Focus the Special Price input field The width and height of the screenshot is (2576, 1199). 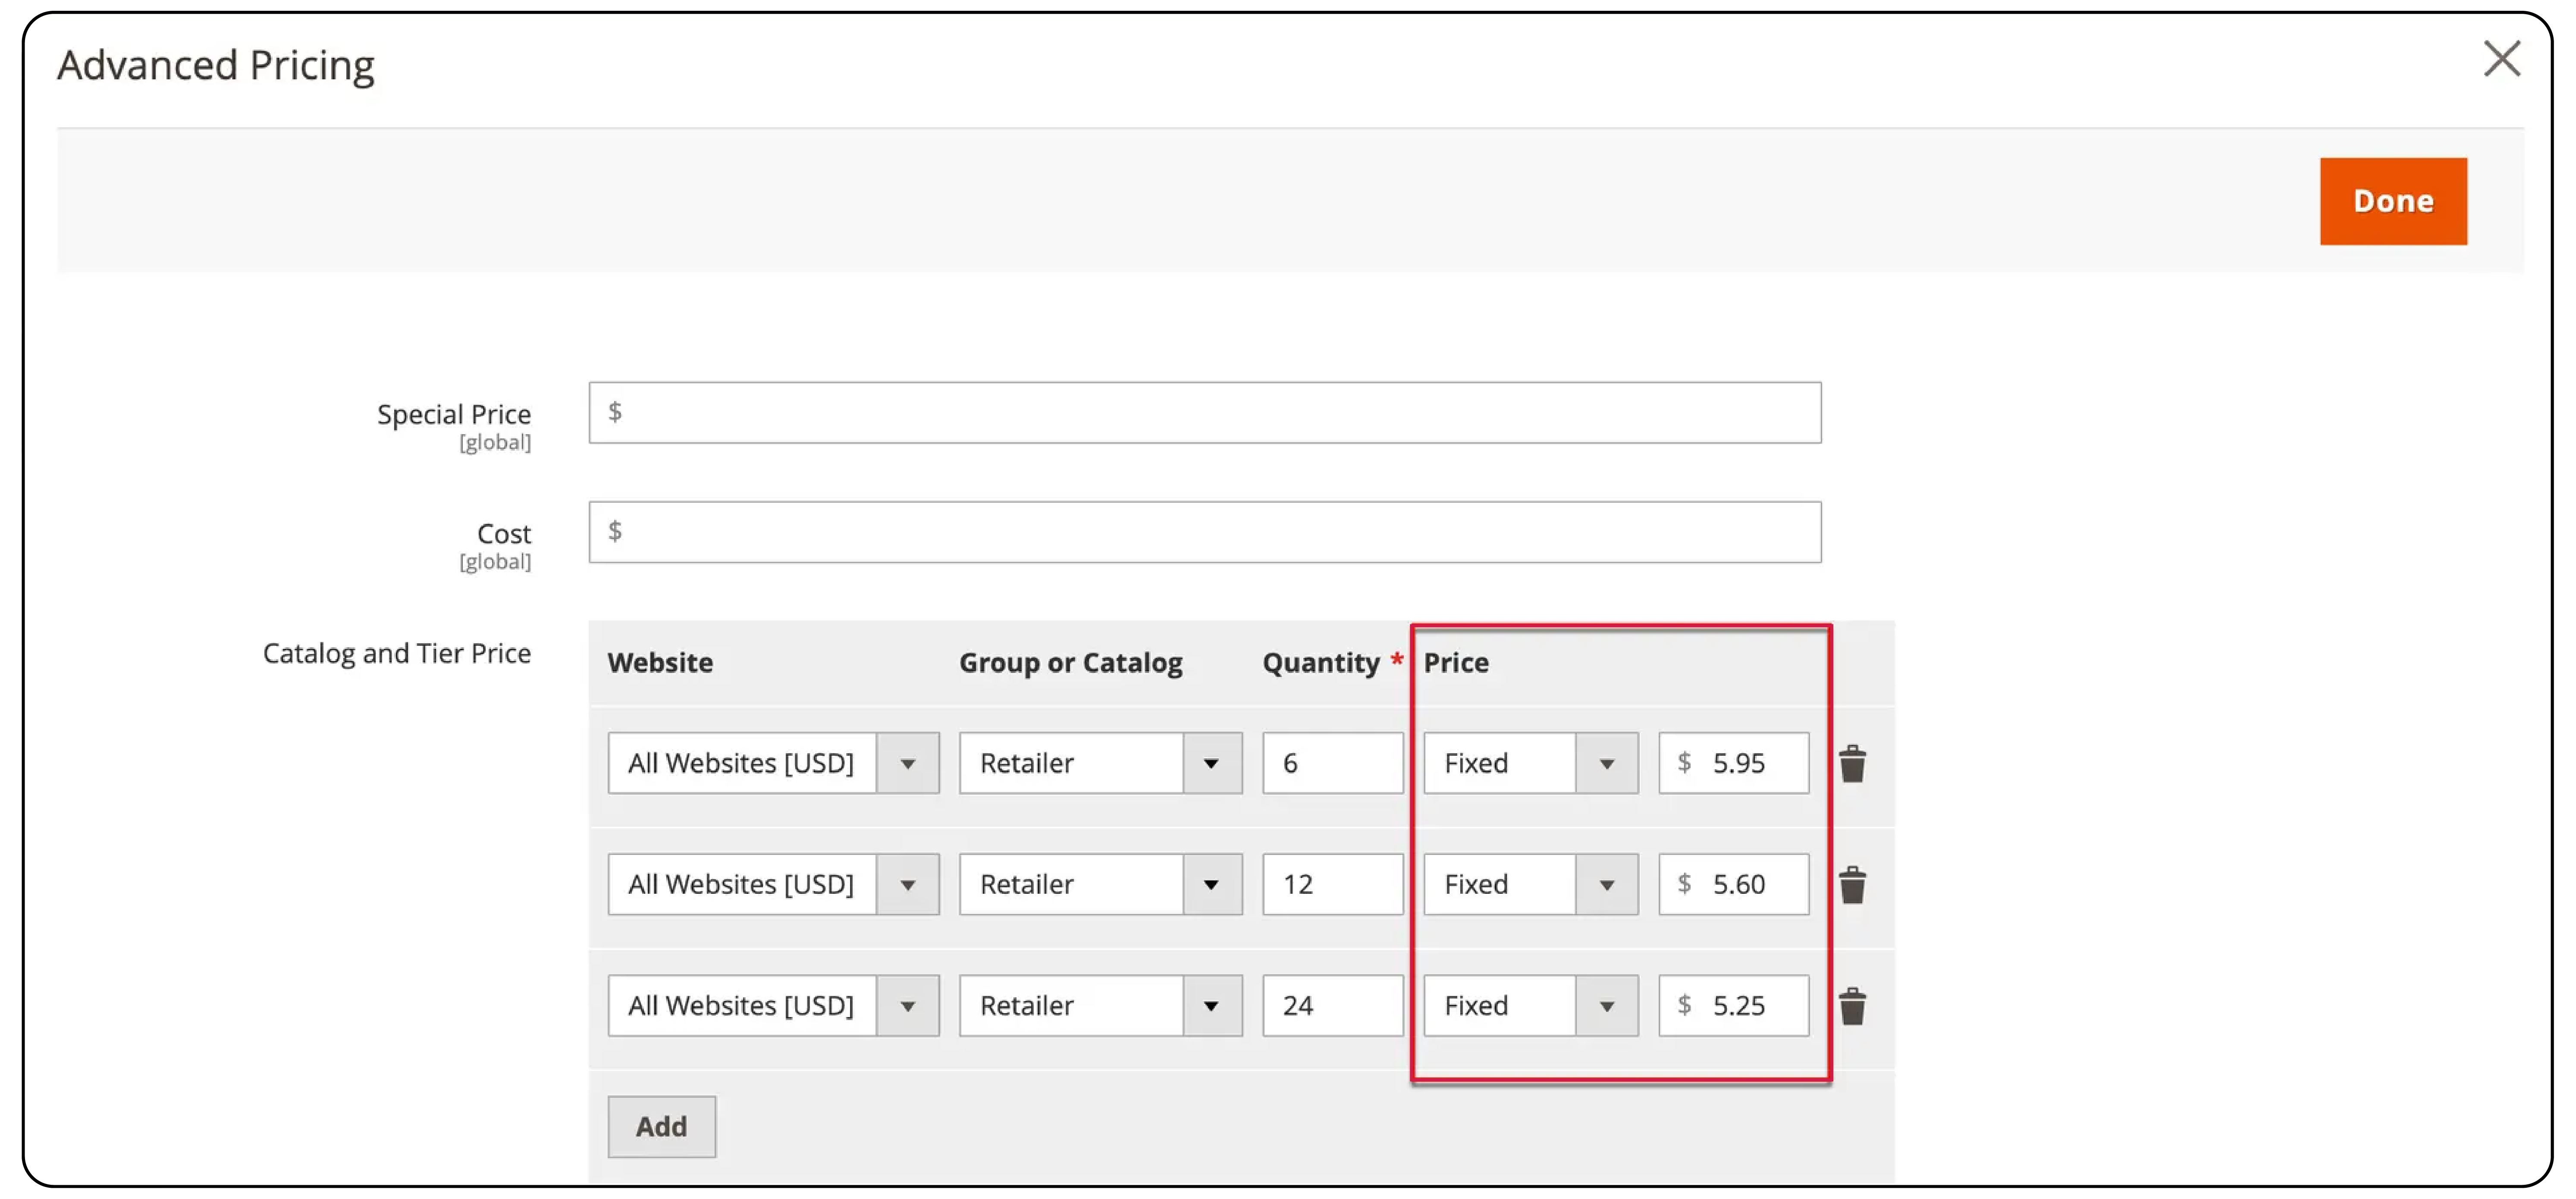[x=1204, y=412]
